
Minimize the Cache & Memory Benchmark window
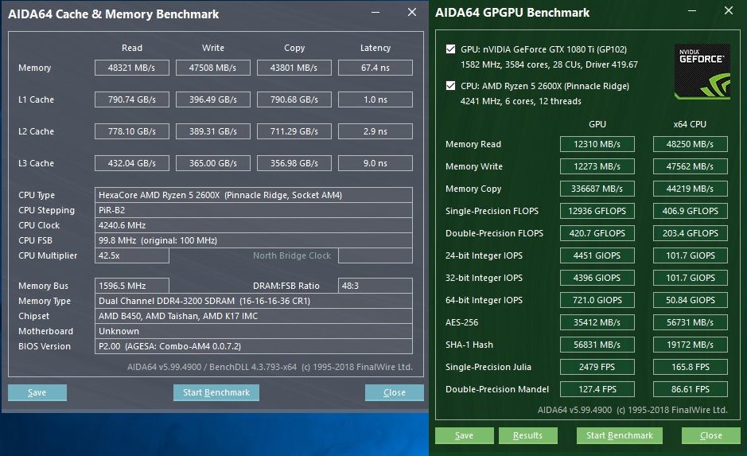click(x=375, y=13)
